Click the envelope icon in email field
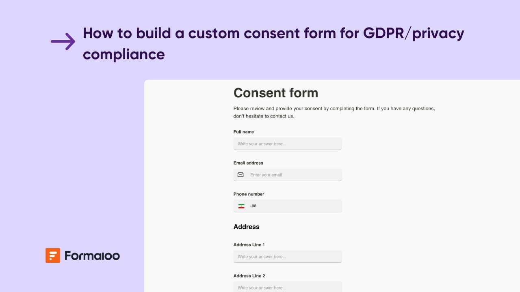Viewport: 520px width, 292px height. pos(240,175)
